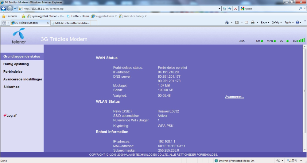Click Varighed value 00:05:48
Image resolution: width=307 pixels, height=163 pixels.
pos(164,96)
